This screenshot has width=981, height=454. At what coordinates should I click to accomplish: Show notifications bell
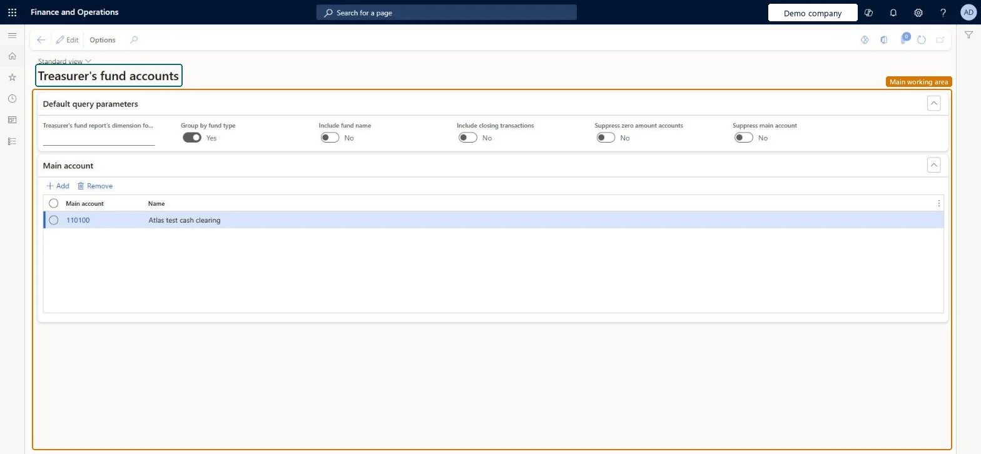(893, 13)
